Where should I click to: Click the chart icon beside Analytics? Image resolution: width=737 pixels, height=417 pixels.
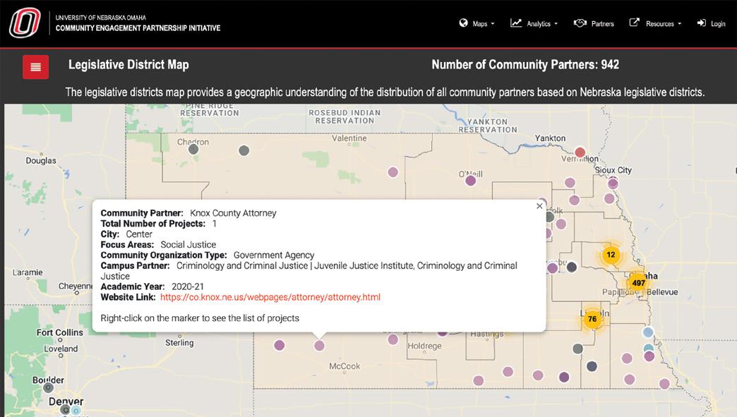click(x=515, y=23)
